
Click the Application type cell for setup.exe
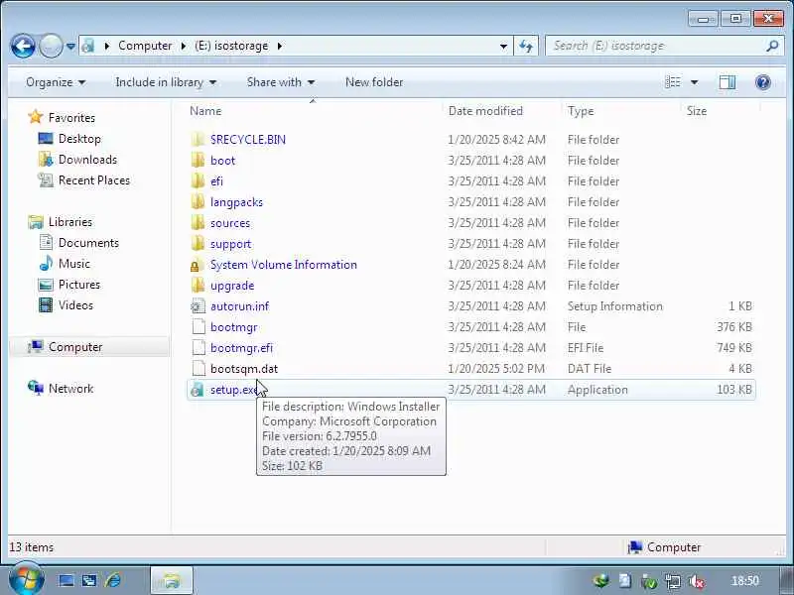coord(597,390)
